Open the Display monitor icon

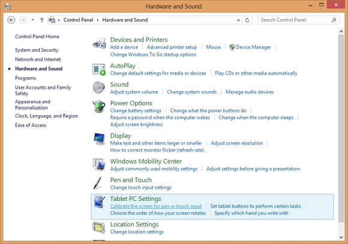point(99,139)
